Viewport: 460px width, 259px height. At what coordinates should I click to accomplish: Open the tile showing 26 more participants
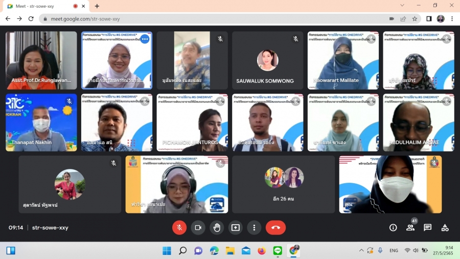[x=284, y=184]
